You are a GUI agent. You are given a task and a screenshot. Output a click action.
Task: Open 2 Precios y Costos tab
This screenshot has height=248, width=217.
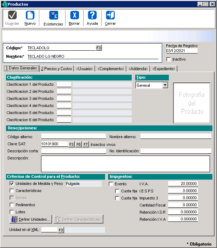click(57, 69)
